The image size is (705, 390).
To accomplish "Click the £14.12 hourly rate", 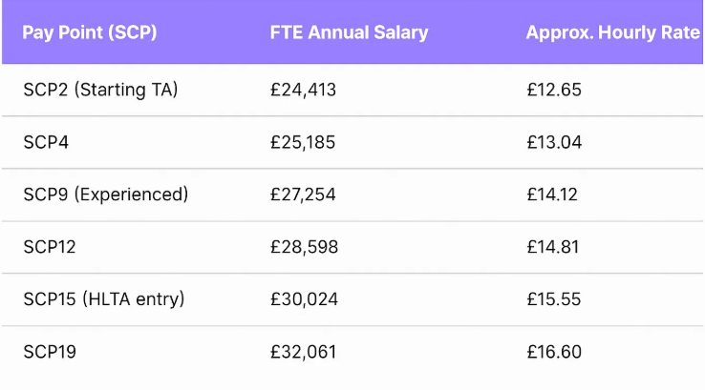I will pyautogui.click(x=552, y=195).
